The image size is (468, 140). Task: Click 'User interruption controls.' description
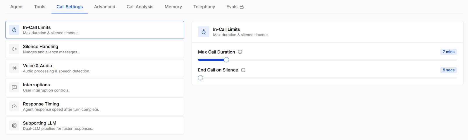pos(46,90)
